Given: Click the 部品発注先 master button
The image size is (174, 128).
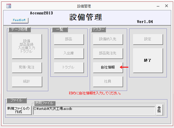Looking at the screenshot, I should point(108,54).
